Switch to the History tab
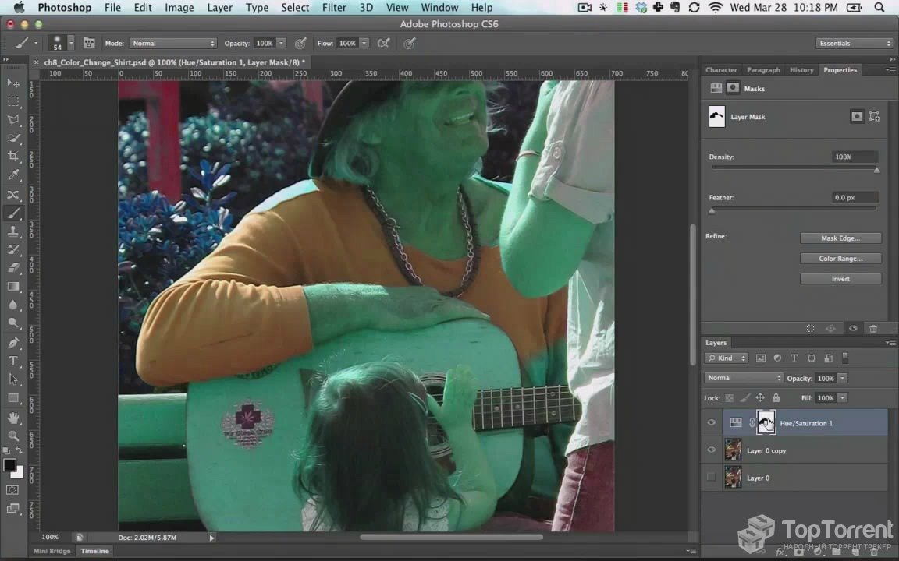Screen dimensions: 899x561 tap(801, 70)
